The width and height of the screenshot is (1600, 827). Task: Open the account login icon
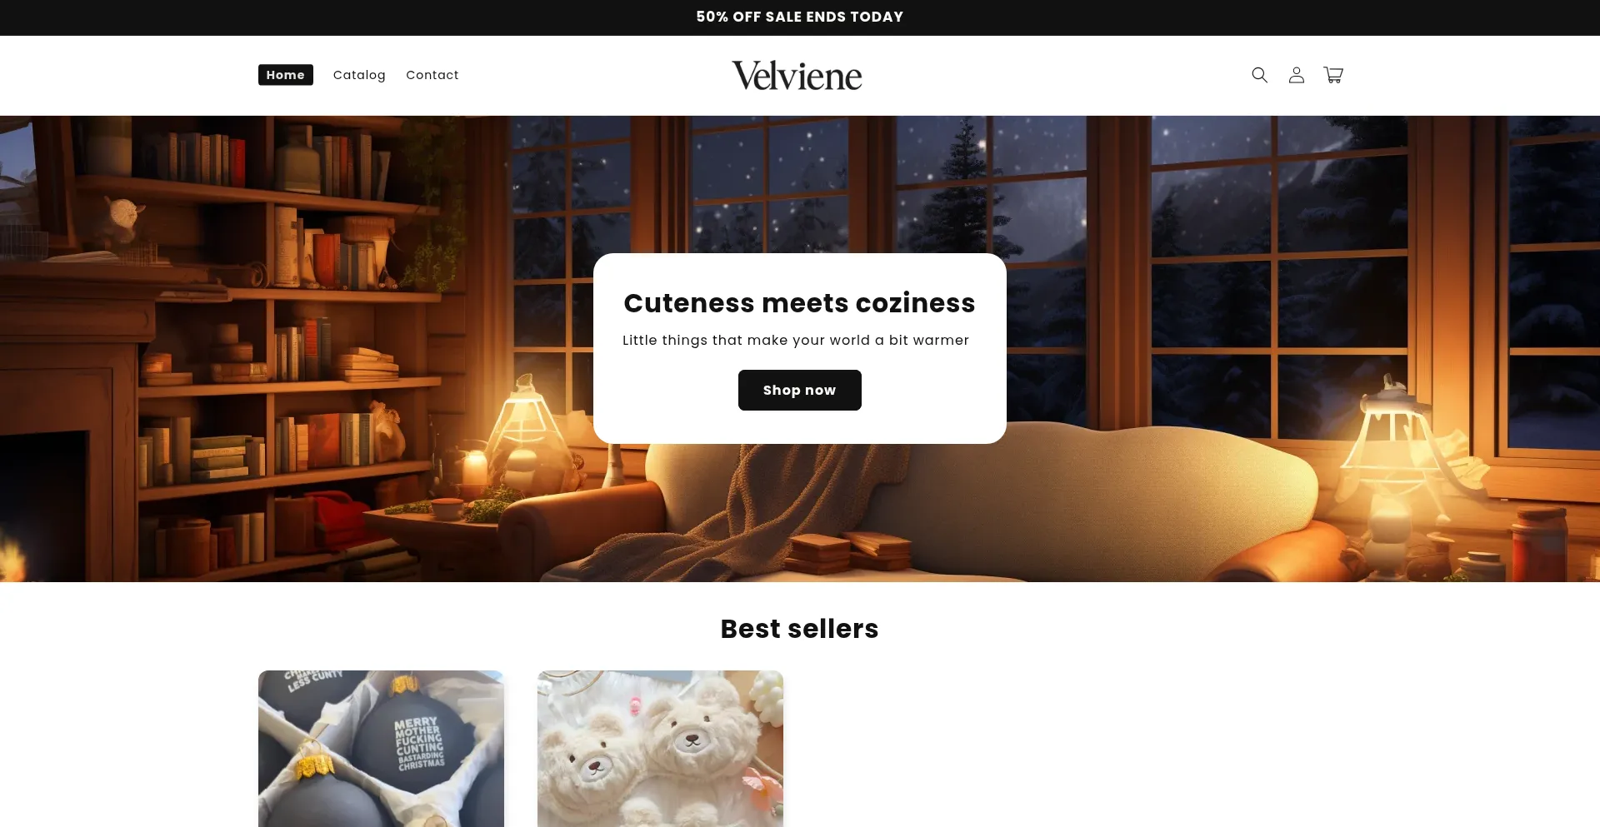click(1296, 75)
